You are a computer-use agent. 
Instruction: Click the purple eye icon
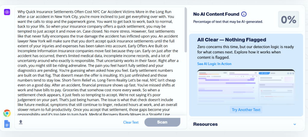point(7,12)
